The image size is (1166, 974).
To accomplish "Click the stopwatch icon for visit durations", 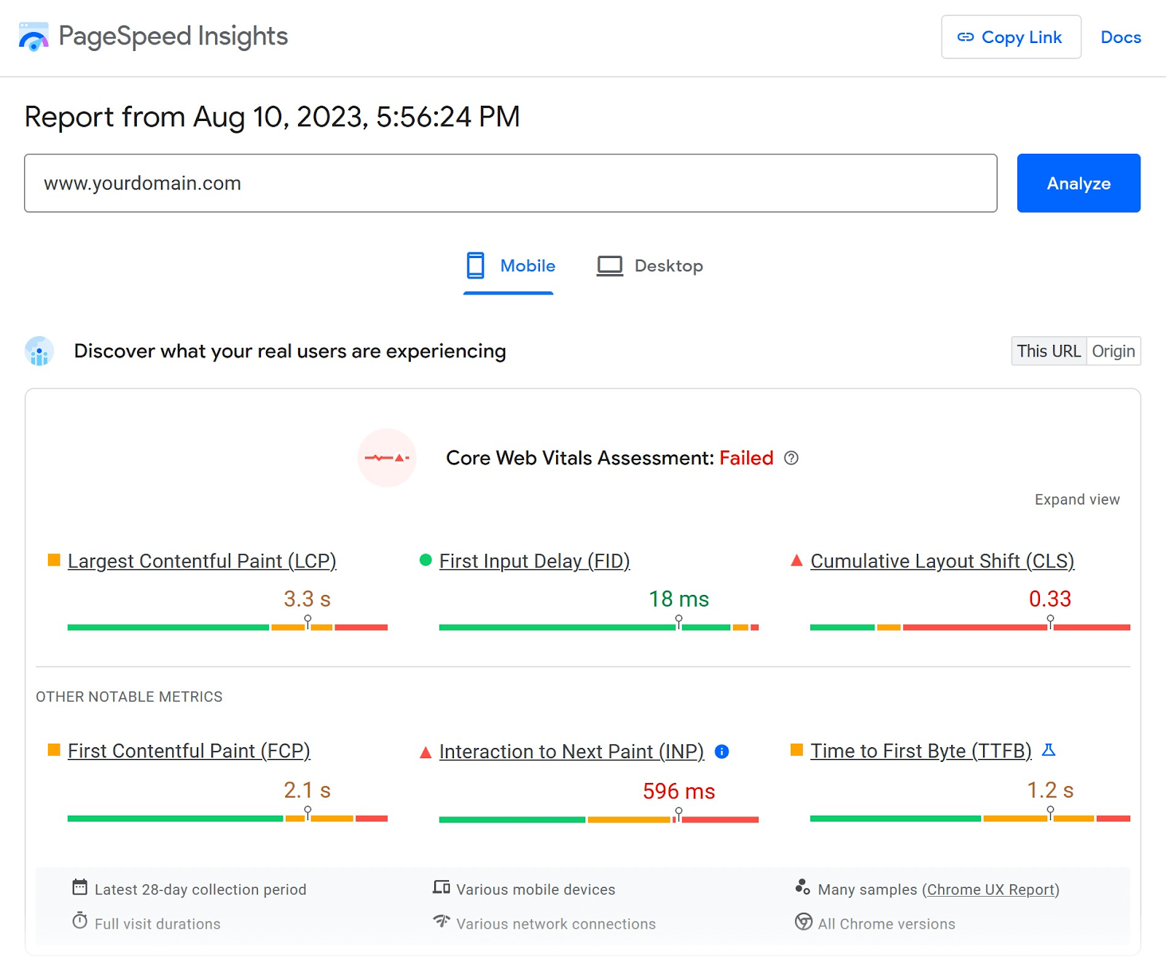I will click(x=80, y=922).
